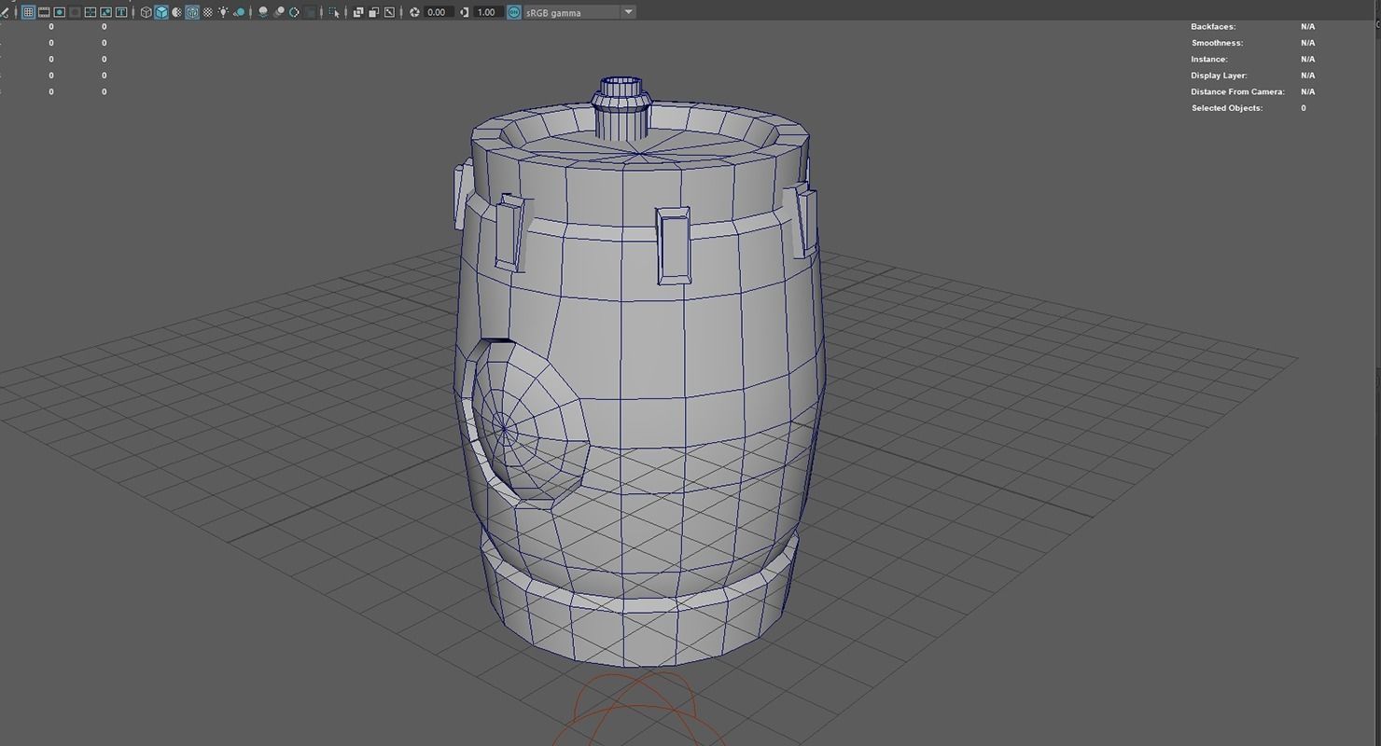The width and height of the screenshot is (1381, 746).
Task: Click the N/A value beside Display Layer
Action: [1307, 76]
